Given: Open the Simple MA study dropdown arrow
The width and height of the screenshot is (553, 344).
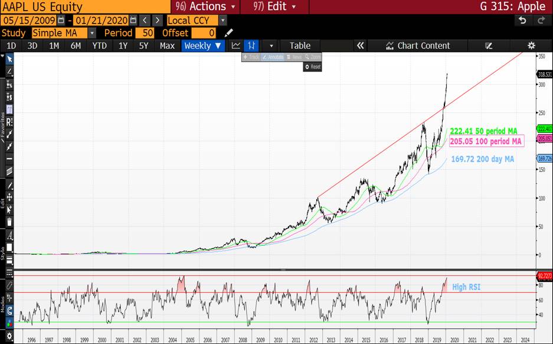Looking at the screenshot, I should coord(91,33).
